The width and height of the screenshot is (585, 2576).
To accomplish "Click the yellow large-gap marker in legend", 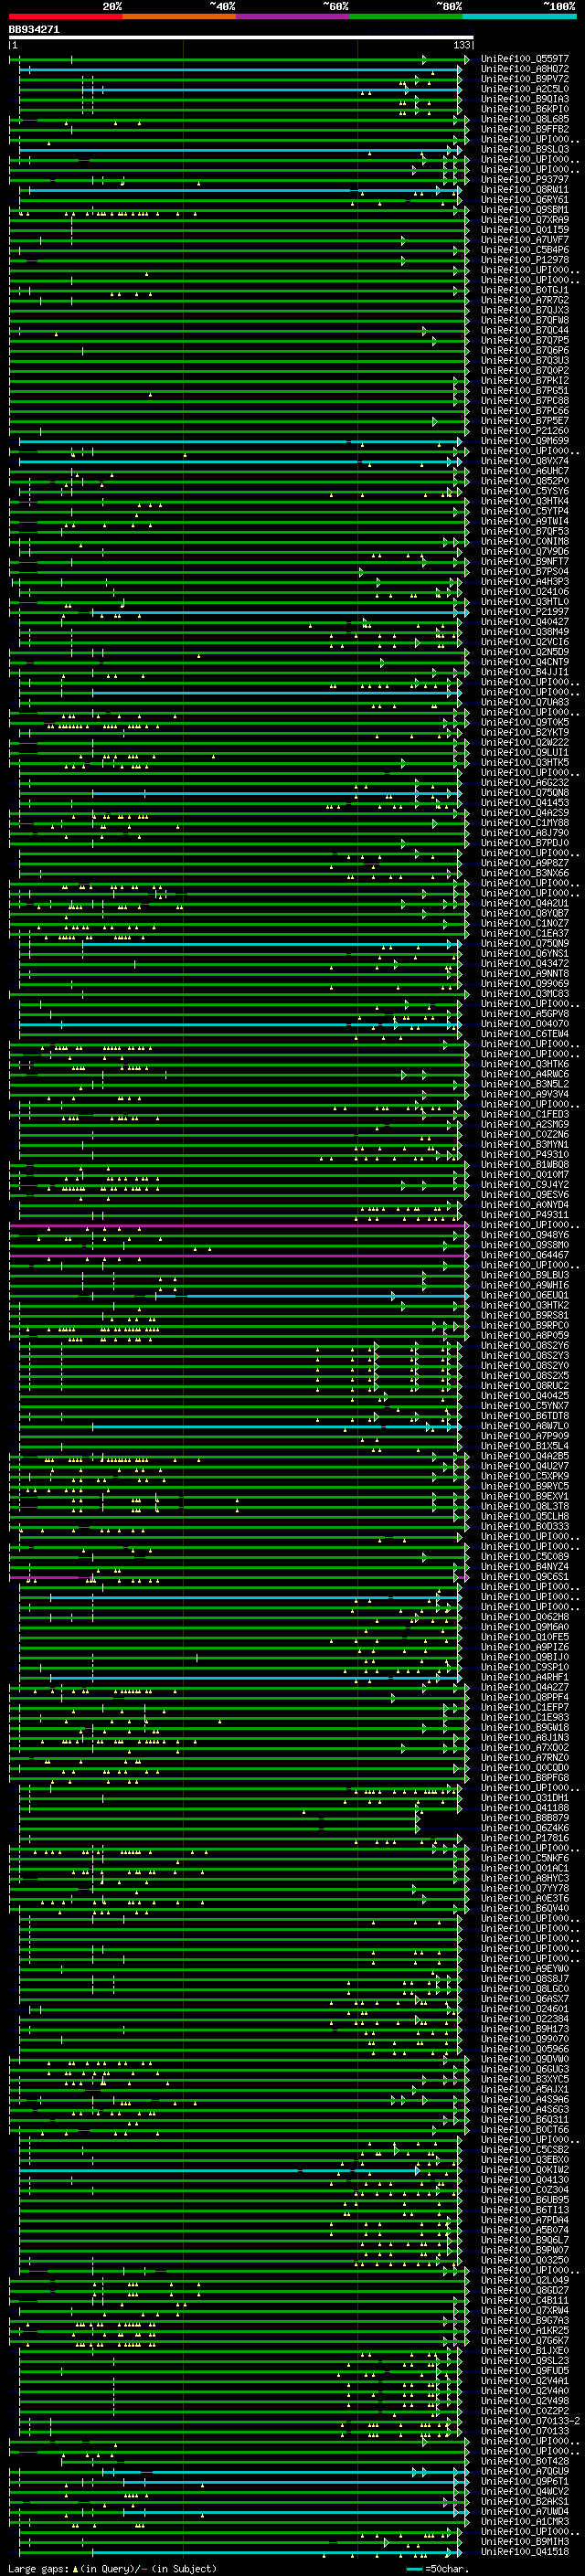I will tap(75, 2568).
